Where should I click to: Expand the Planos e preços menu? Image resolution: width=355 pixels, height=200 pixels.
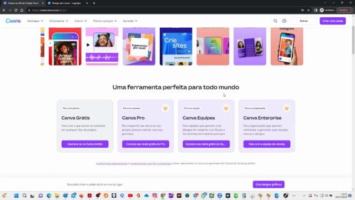coord(105,21)
